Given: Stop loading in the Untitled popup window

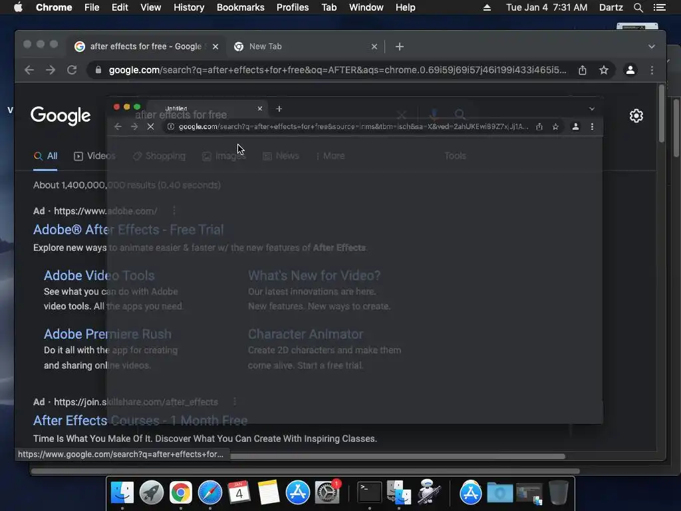Looking at the screenshot, I should [150, 126].
